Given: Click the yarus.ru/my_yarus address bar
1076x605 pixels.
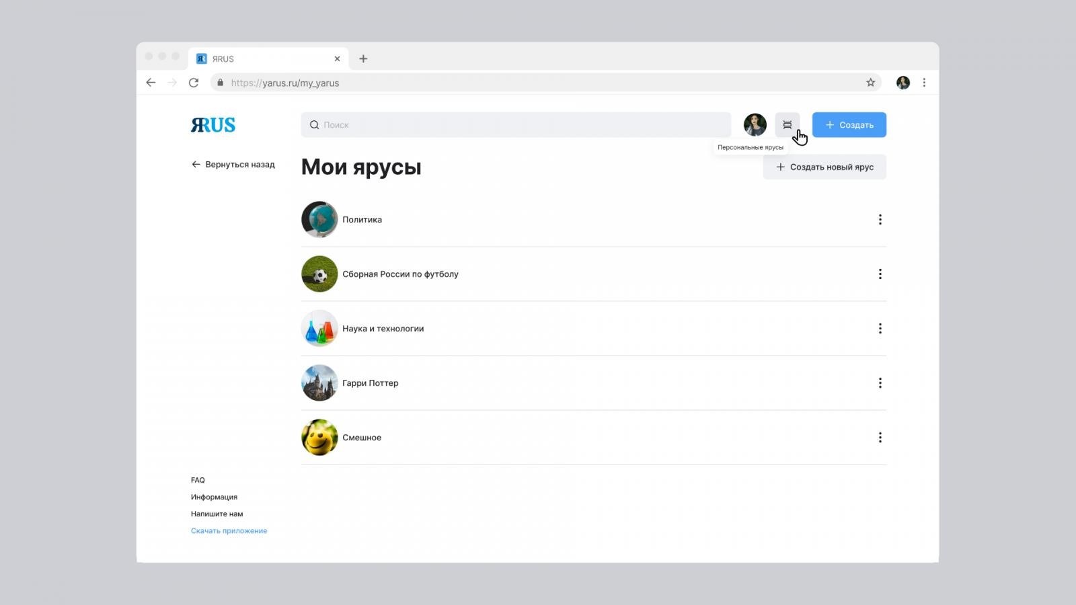Looking at the screenshot, I should [545, 83].
